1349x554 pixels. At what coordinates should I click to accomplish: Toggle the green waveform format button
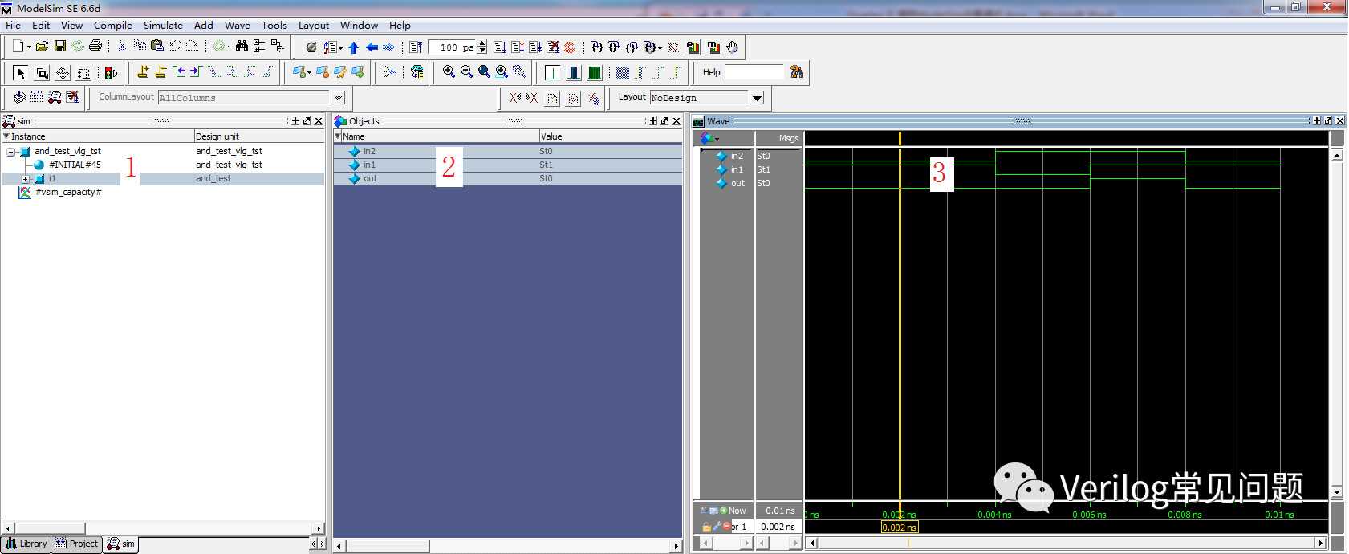click(x=595, y=73)
